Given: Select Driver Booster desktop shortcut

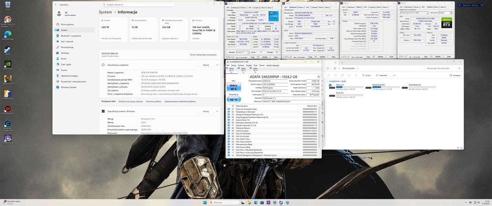Looking at the screenshot, I should click(x=7, y=110).
